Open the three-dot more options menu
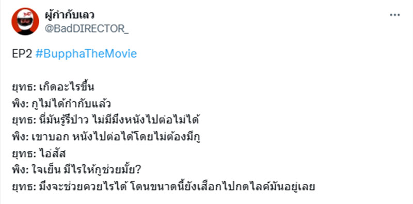The height and width of the screenshot is (204, 413). click(394, 15)
